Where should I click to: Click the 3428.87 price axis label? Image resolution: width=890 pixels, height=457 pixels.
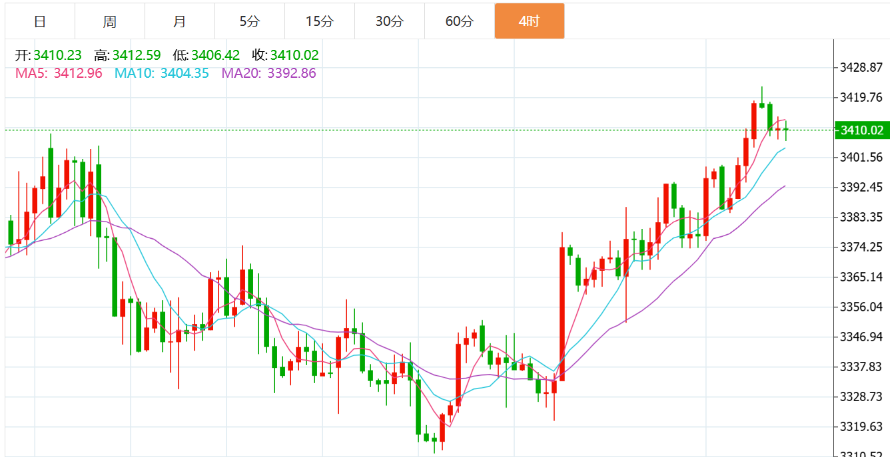coord(861,68)
